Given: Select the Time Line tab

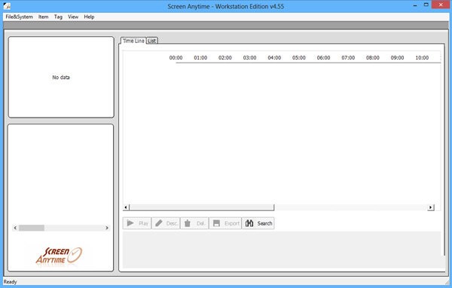Looking at the screenshot, I should pyautogui.click(x=133, y=41).
